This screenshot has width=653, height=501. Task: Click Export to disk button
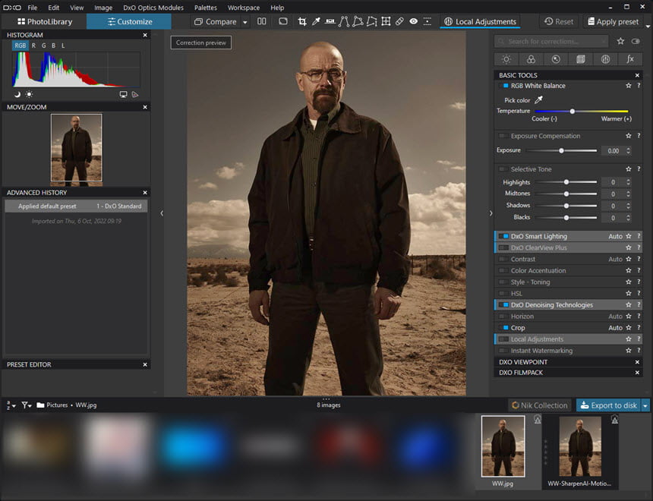point(609,405)
